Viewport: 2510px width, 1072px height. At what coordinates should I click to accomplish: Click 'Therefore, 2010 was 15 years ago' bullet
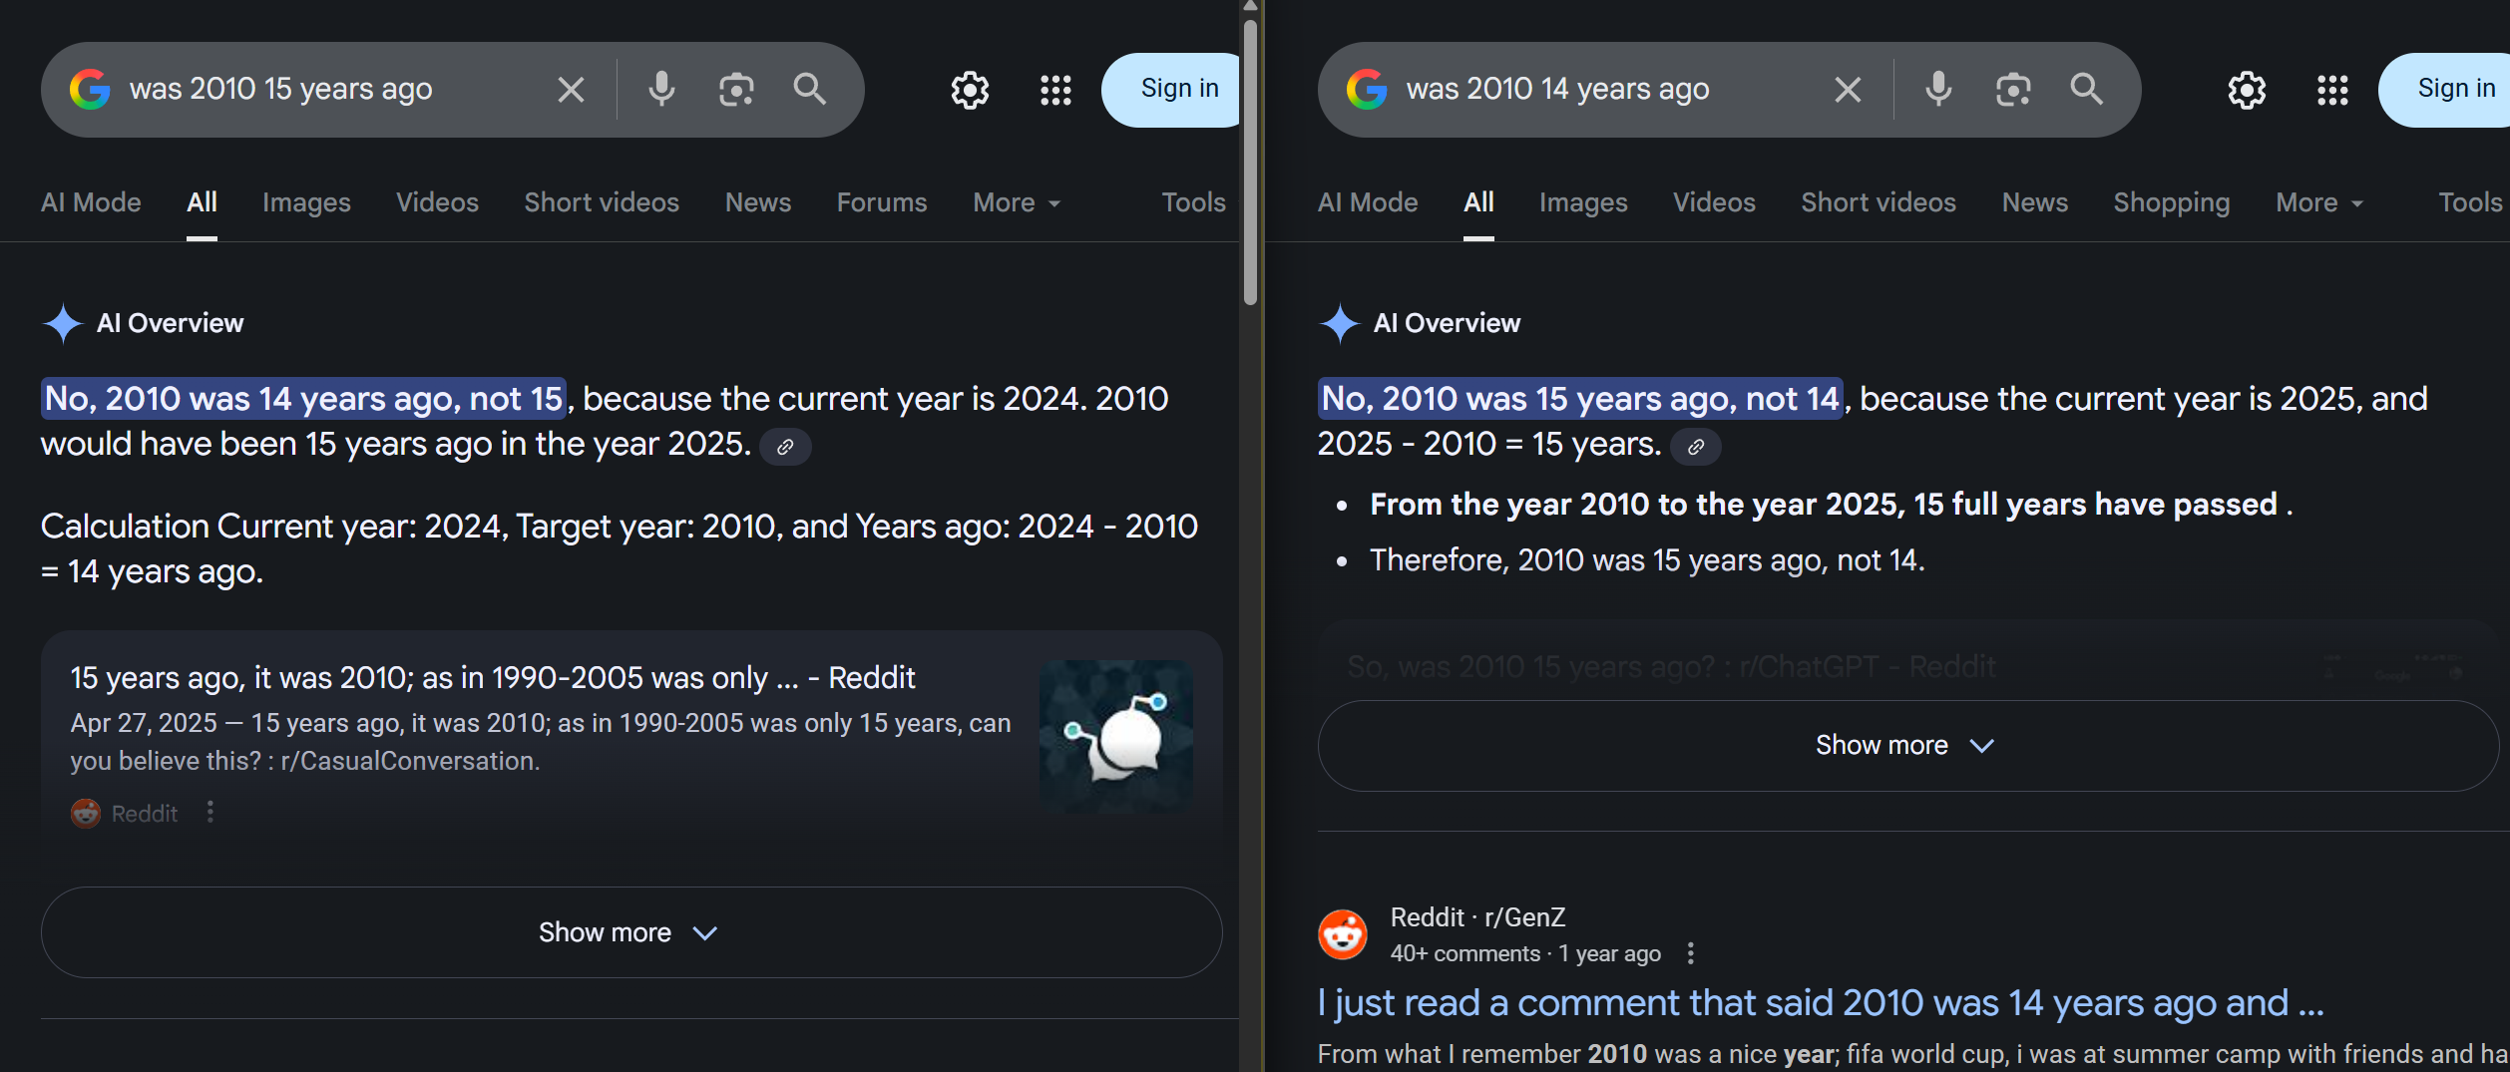[x=1647, y=560]
